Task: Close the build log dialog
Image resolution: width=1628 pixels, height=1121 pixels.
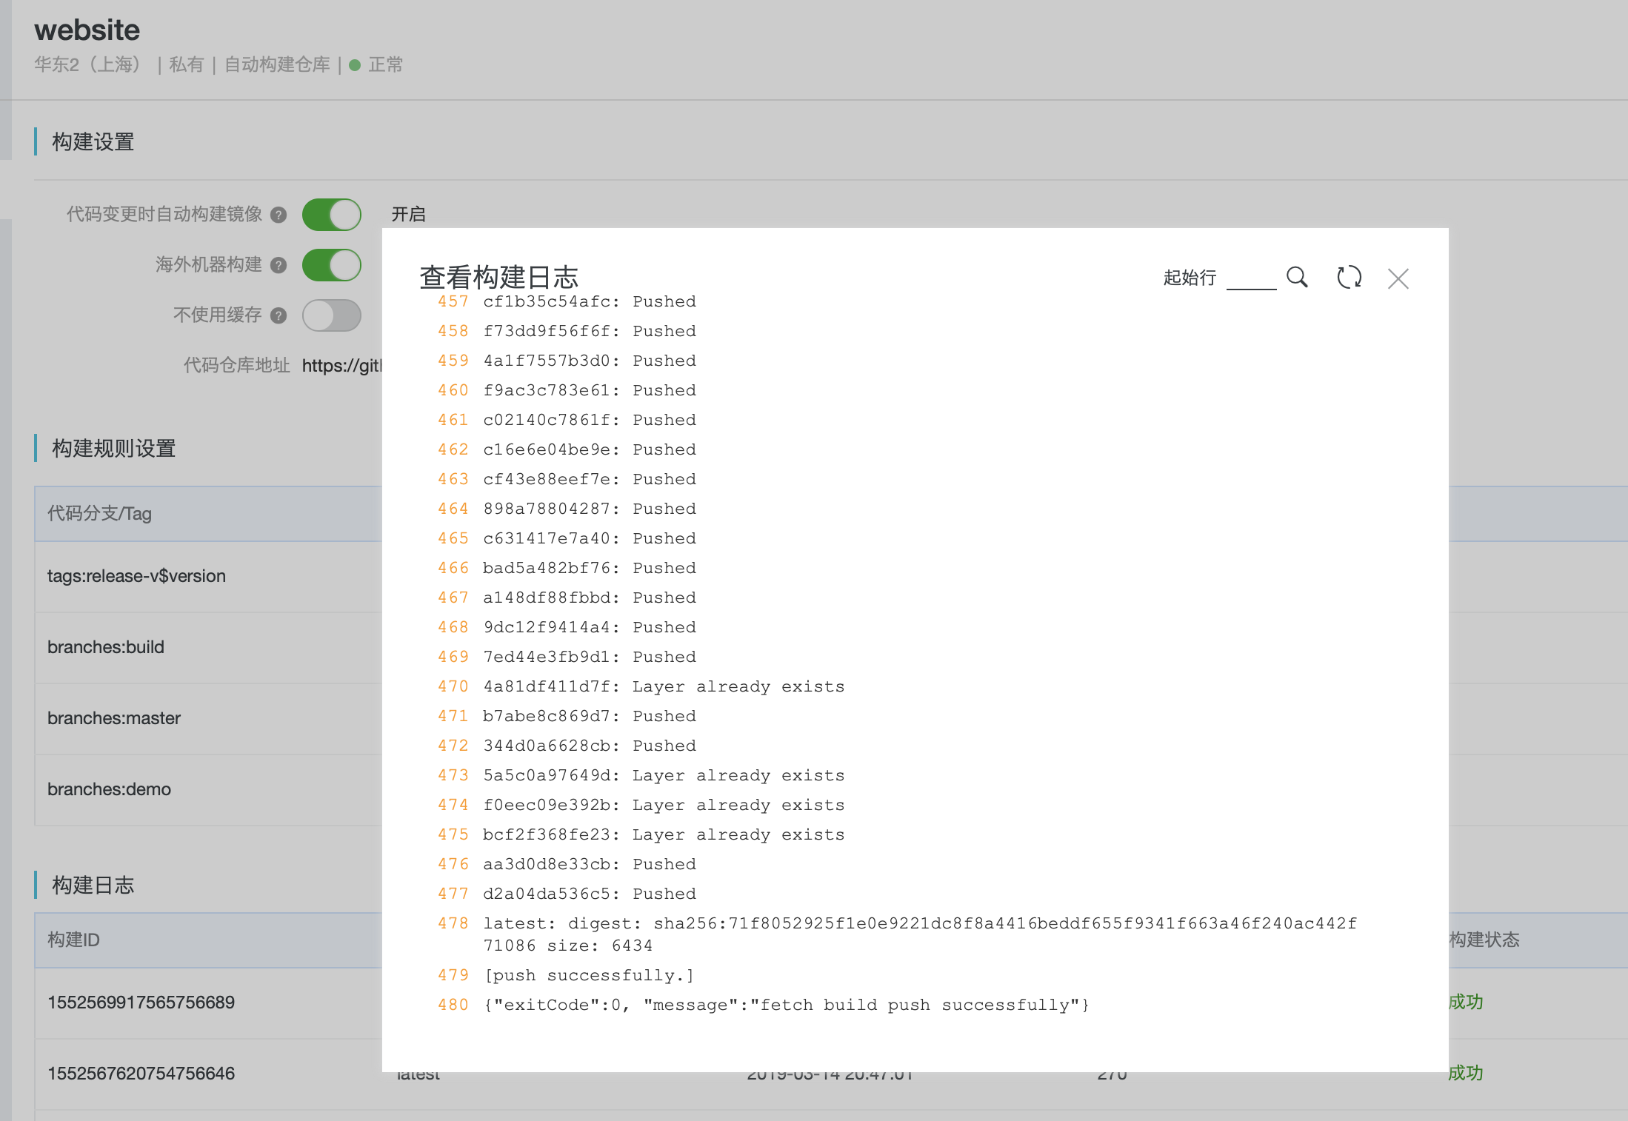Action: (1398, 278)
